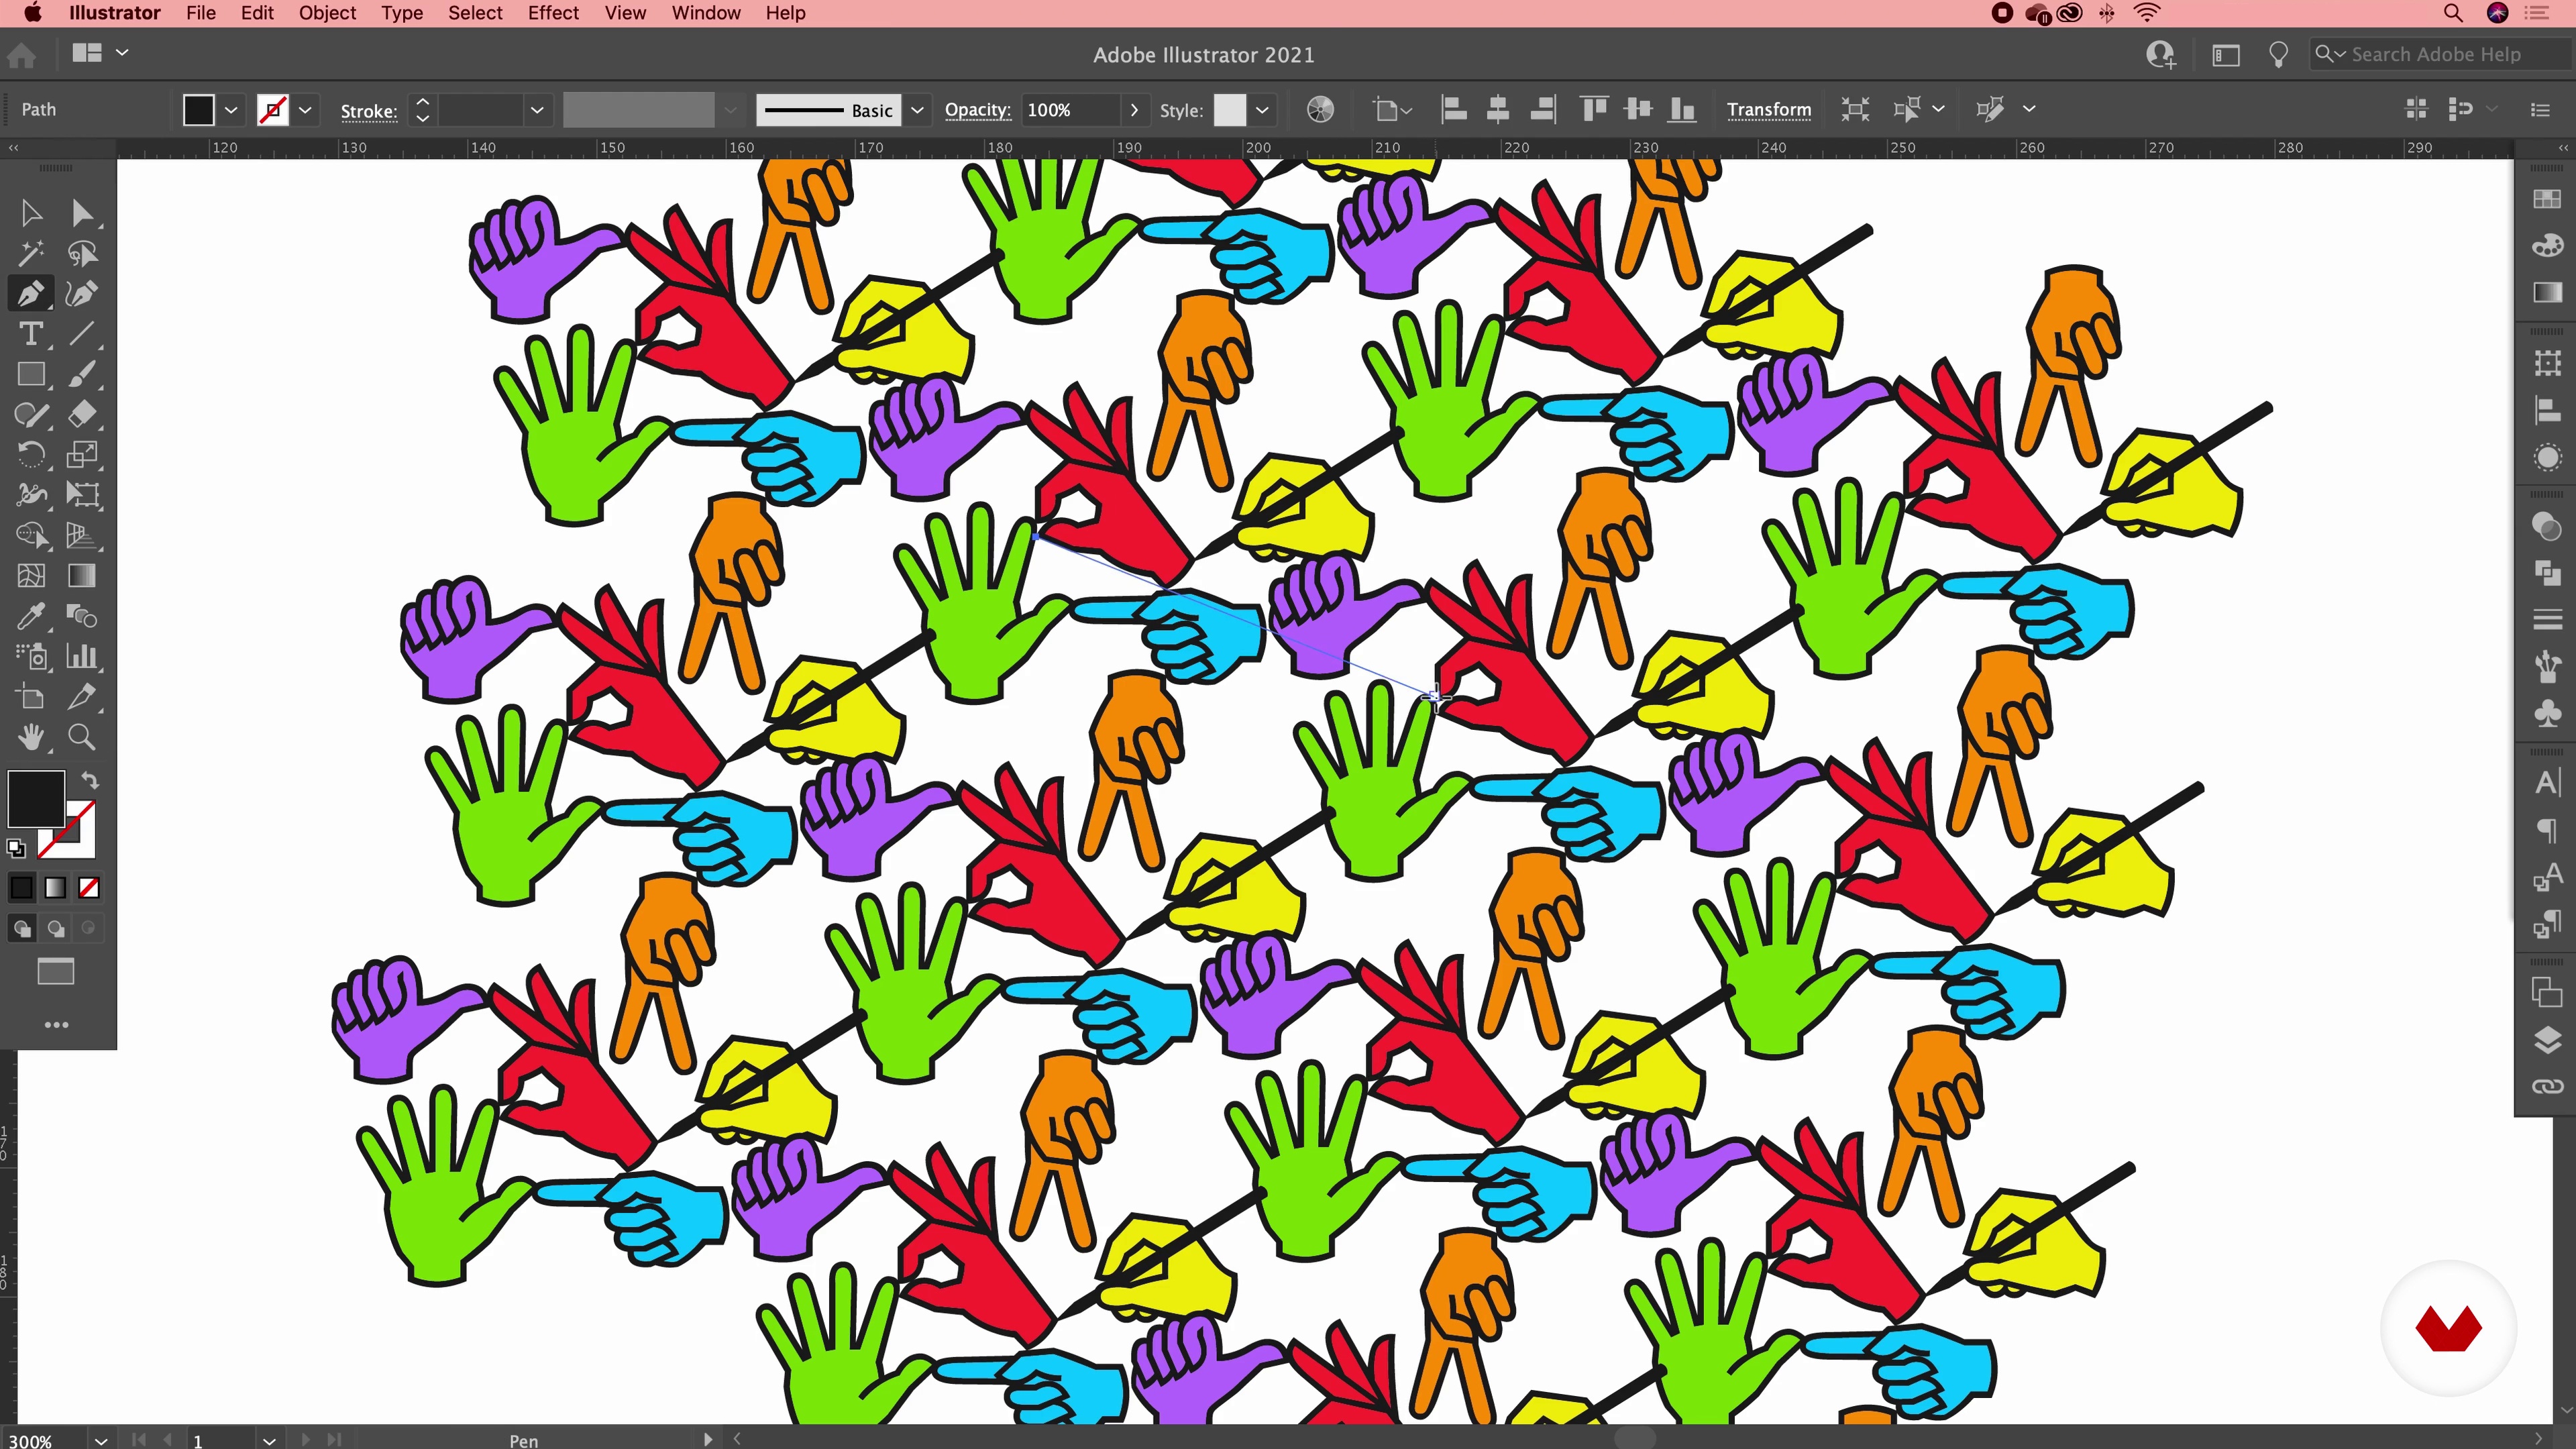The width and height of the screenshot is (2576, 1449).
Task: Expand the Opacity value arrow
Action: coord(1133,110)
